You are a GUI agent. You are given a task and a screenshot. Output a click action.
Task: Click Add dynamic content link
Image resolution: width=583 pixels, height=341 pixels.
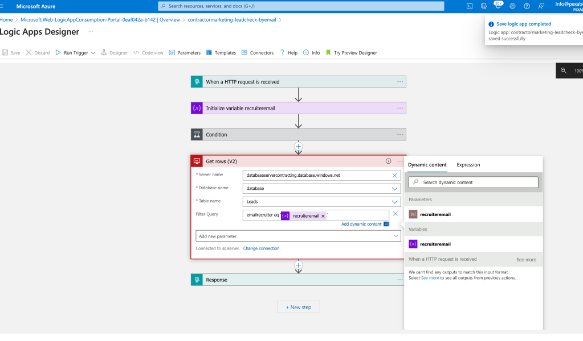[x=361, y=224]
